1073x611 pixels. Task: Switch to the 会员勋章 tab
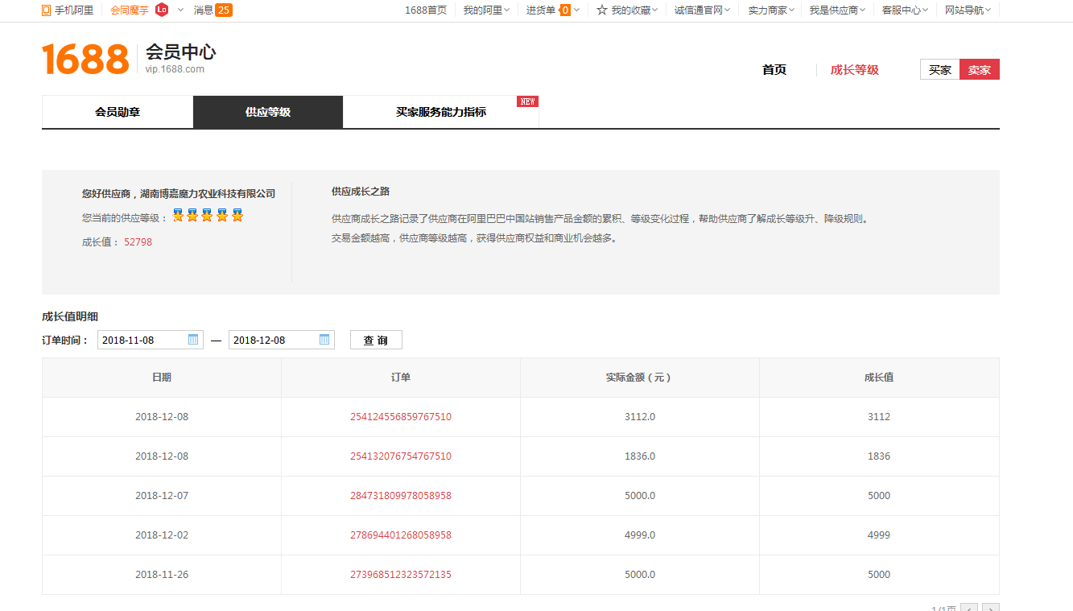[x=118, y=112]
